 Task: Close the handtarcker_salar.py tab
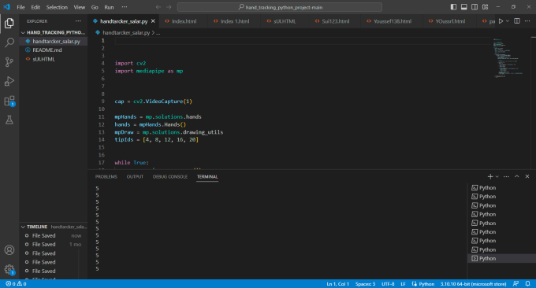[x=153, y=21]
